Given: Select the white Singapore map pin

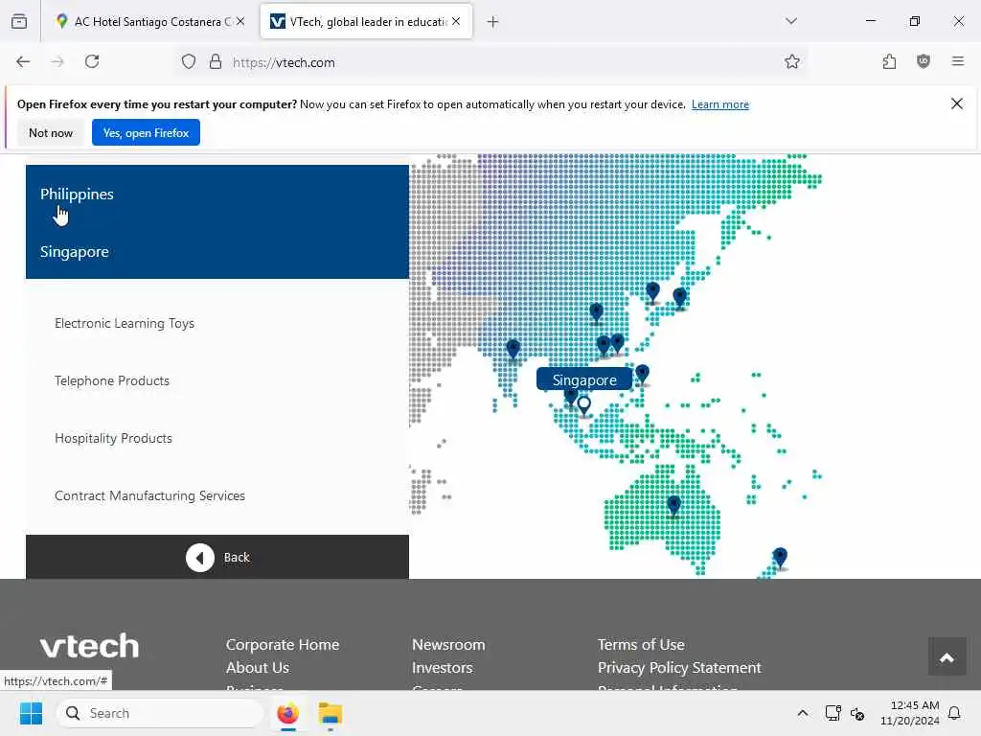Looking at the screenshot, I should (x=584, y=405).
